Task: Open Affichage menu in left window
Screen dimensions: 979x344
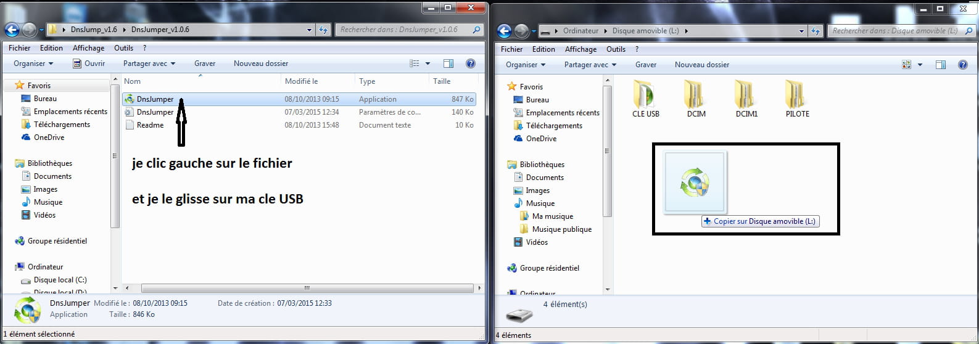Action: pyautogui.click(x=88, y=48)
